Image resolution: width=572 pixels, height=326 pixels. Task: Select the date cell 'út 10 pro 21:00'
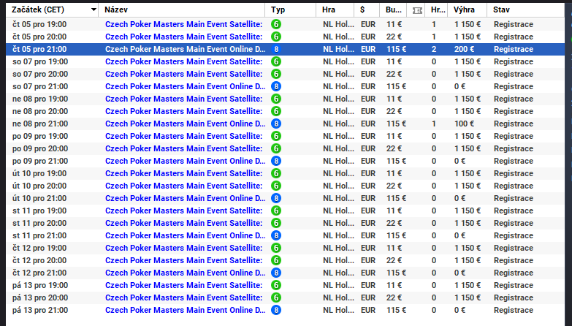(39, 198)
